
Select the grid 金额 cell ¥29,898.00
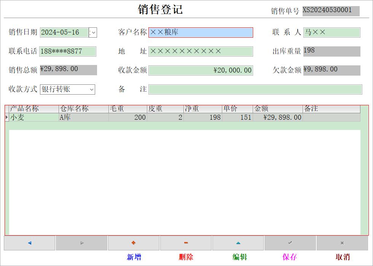click(x=278, y=117)
